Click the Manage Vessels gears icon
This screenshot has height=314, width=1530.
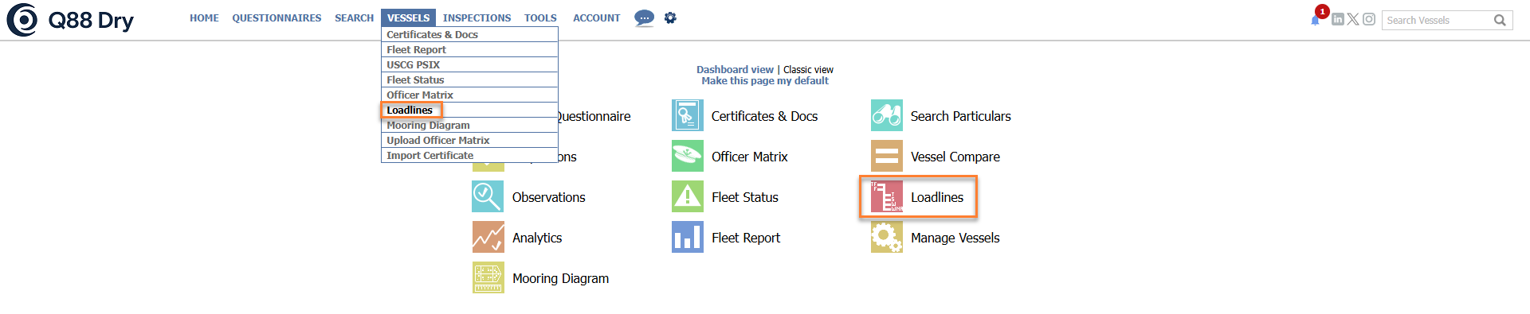click(886, 237)
